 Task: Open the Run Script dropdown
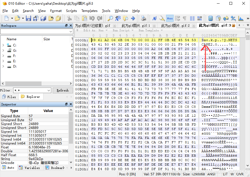pyautogui.click(x=123, y=30)
